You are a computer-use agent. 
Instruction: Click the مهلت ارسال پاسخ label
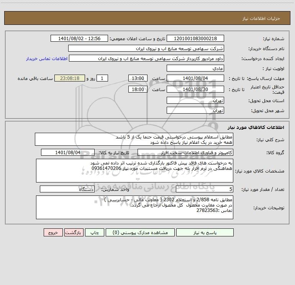tap(265, 78)
